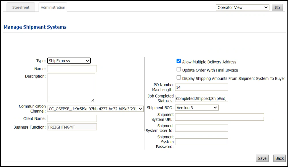288x167 pixels.
Task: Expand the Communication Channel dropdown
Action: (x=95, y=109)
